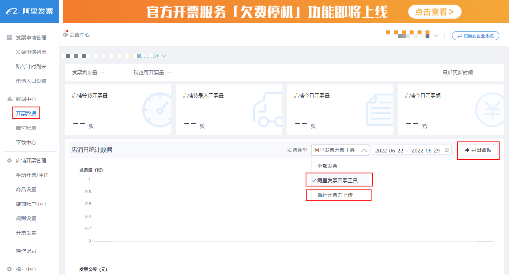
Task: Click the 发票金额（元） chart title
Action: [93, 270]
